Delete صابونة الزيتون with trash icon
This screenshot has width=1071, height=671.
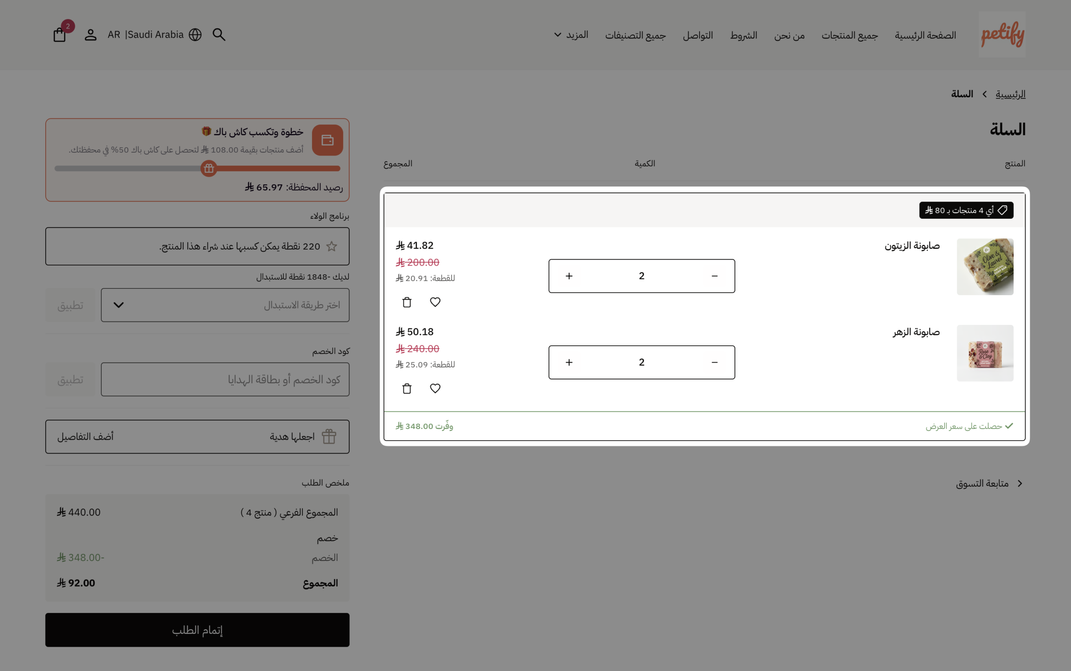tap(407, 302)
